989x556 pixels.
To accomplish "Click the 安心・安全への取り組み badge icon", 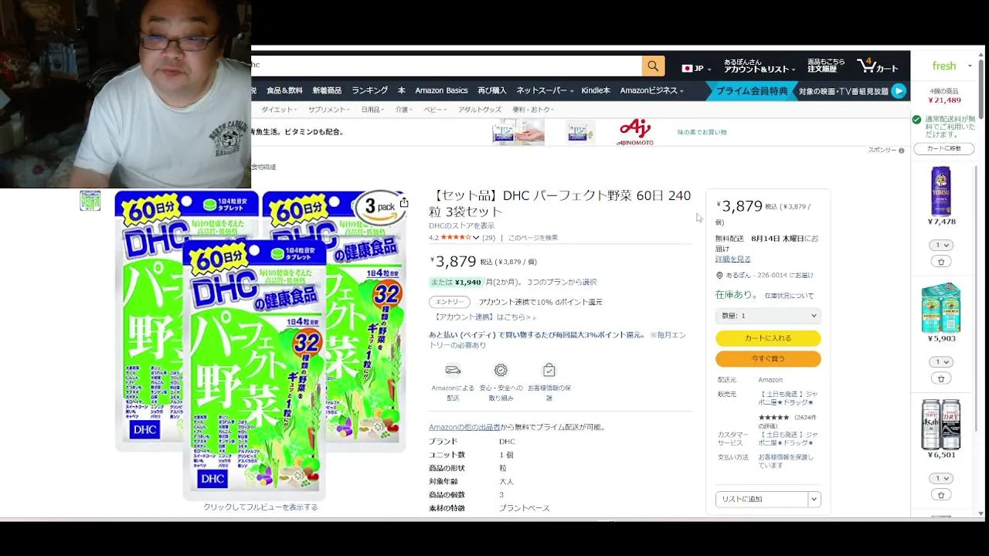I will point(501,370).
